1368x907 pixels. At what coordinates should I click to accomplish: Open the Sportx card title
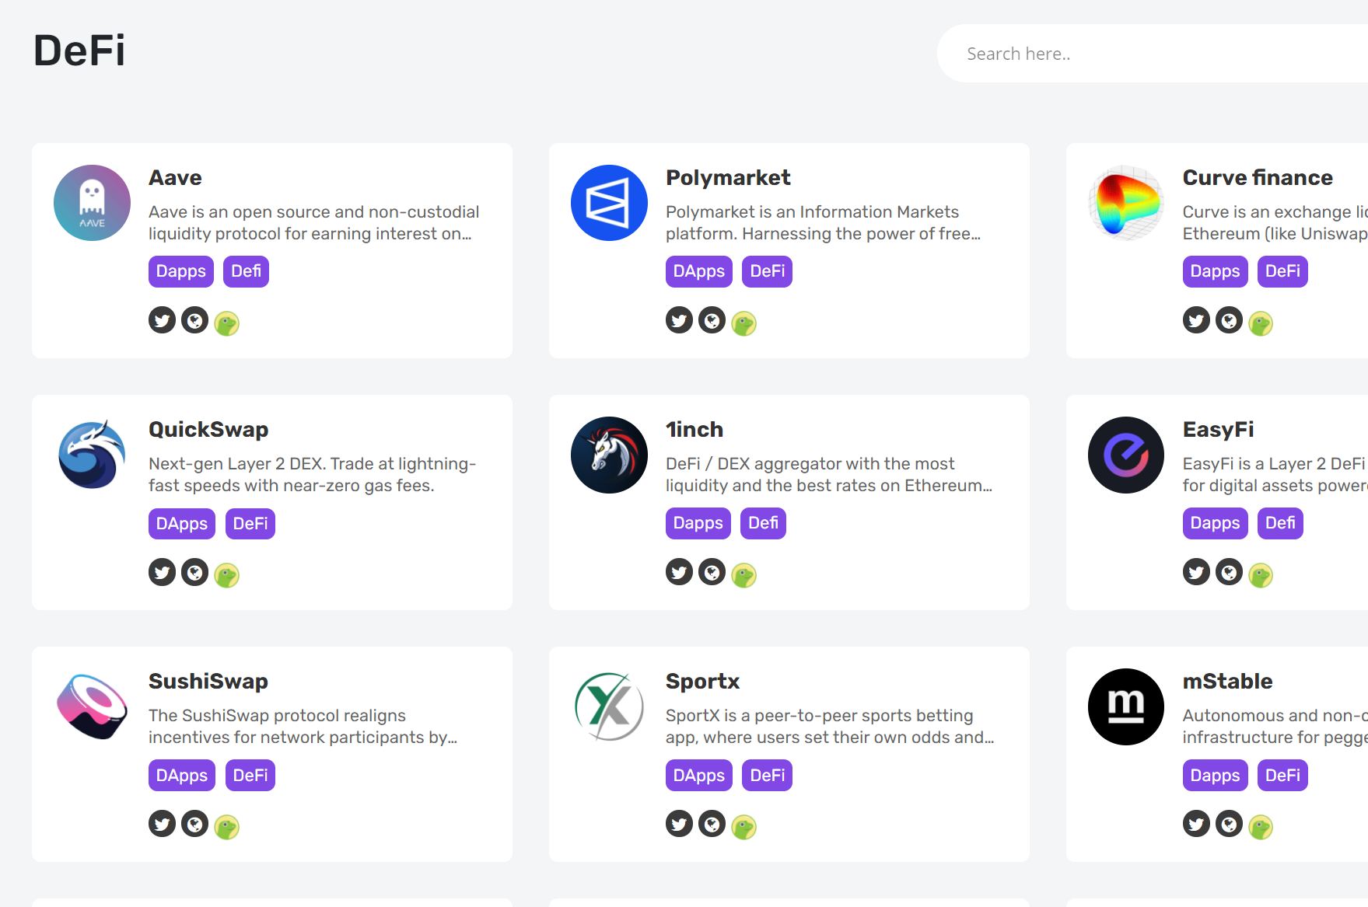(702, 681)
